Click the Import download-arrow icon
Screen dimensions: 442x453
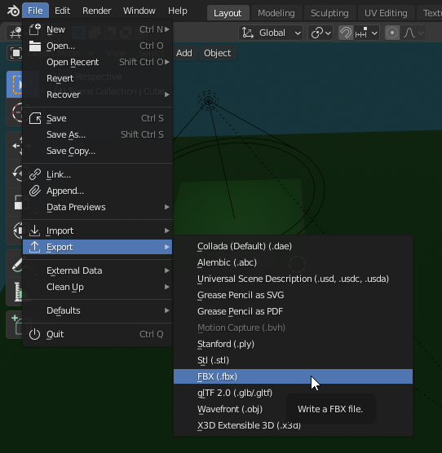(35, 231)
